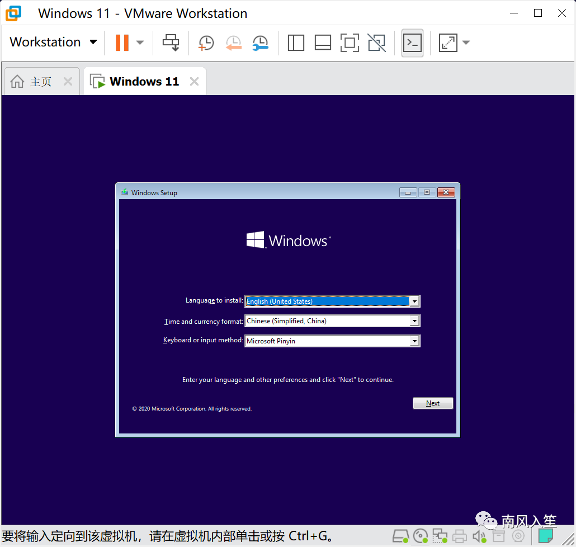Pause the virtual machine
This screenshot has width=576, height=547.
tap(122, 43)
